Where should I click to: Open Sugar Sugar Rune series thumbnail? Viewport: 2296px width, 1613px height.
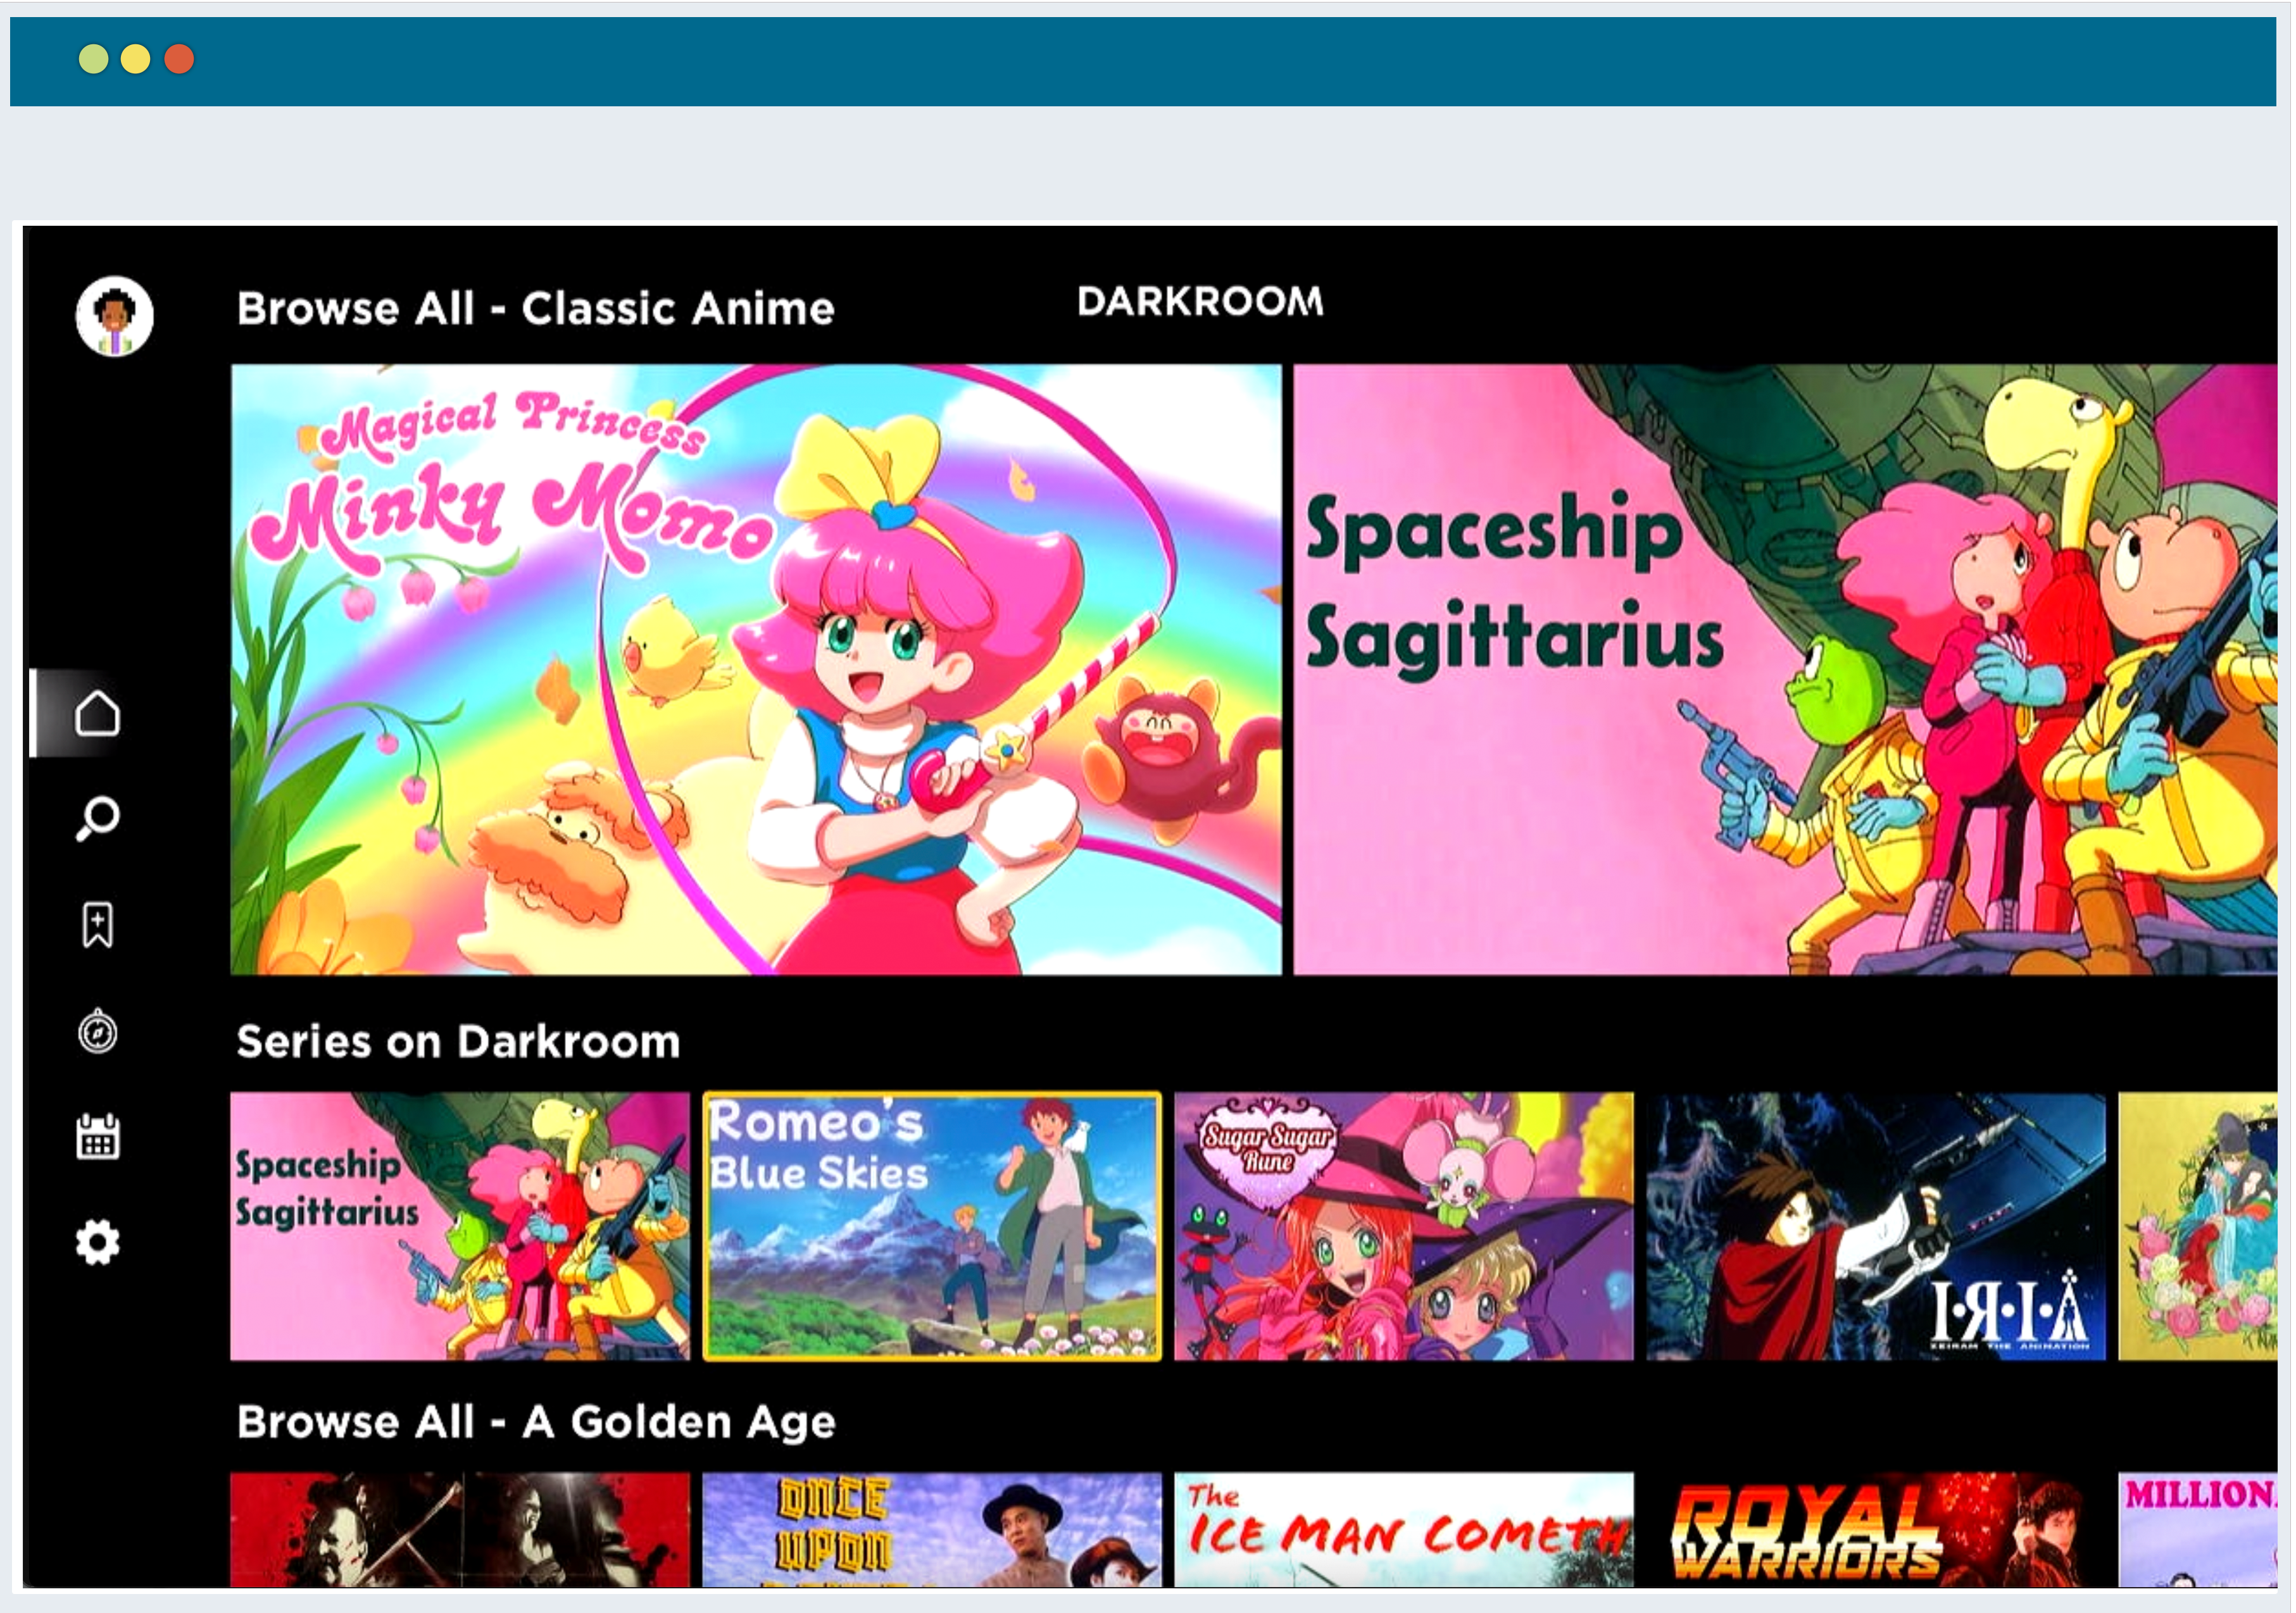(1404, 1226)
